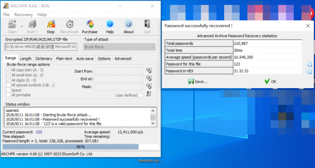Switch to the Range tab

(x=11, y=58)
